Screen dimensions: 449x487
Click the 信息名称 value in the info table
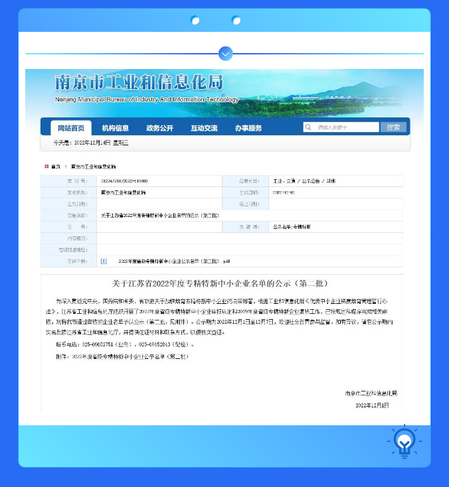(160, 215)
